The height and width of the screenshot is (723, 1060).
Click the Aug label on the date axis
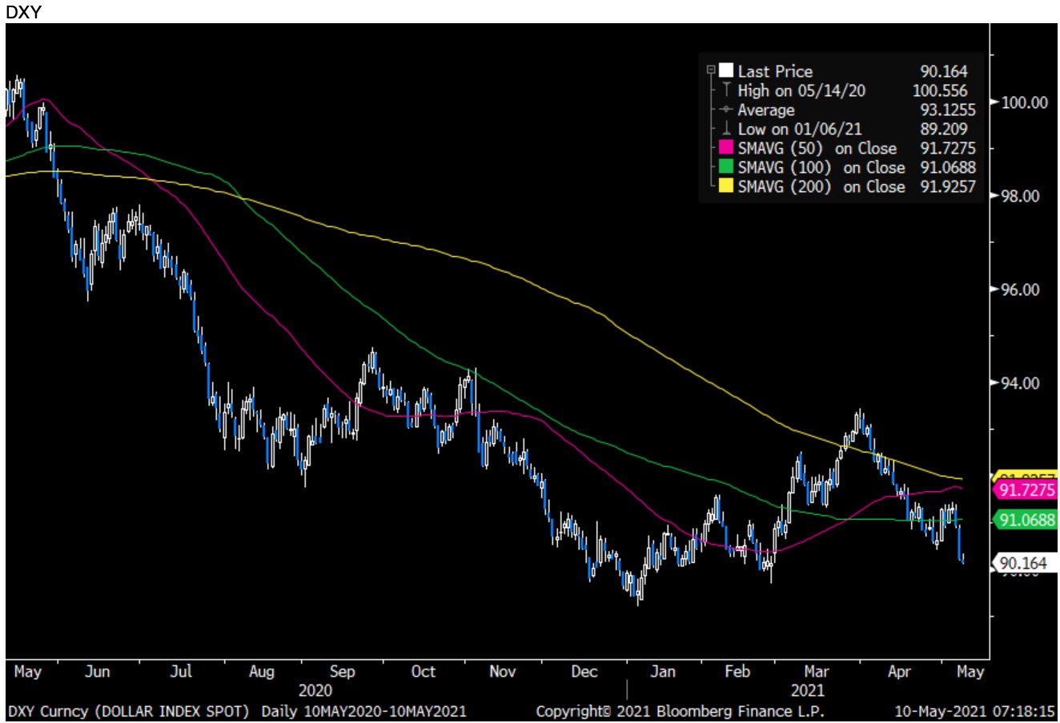click(261, 672)
